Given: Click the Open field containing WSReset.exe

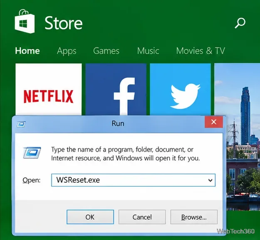Looking at the screenshot, I should point(133,180).
